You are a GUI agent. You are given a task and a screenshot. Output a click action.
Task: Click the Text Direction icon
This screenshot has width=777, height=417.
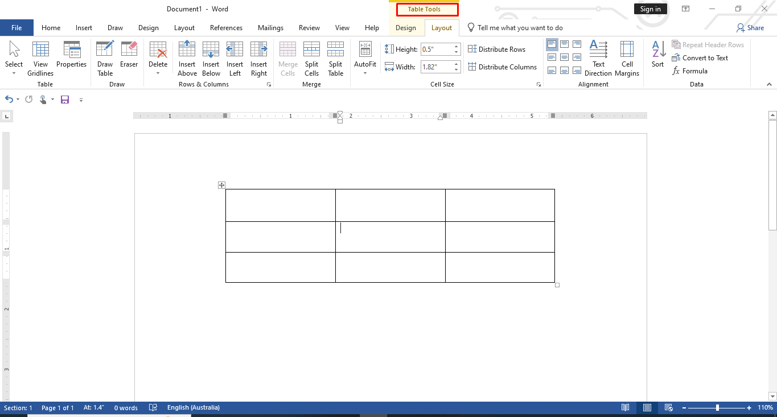click(598, 57)
